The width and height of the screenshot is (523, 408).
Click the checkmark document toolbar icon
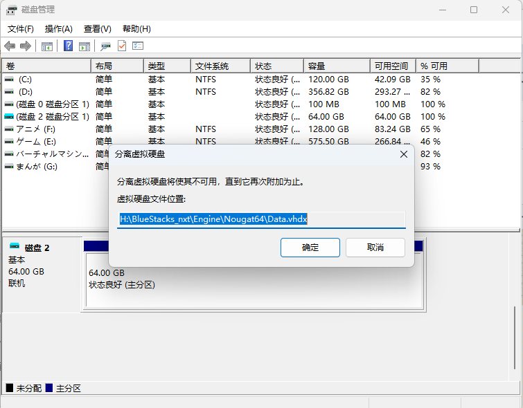[x=122, y=46]
